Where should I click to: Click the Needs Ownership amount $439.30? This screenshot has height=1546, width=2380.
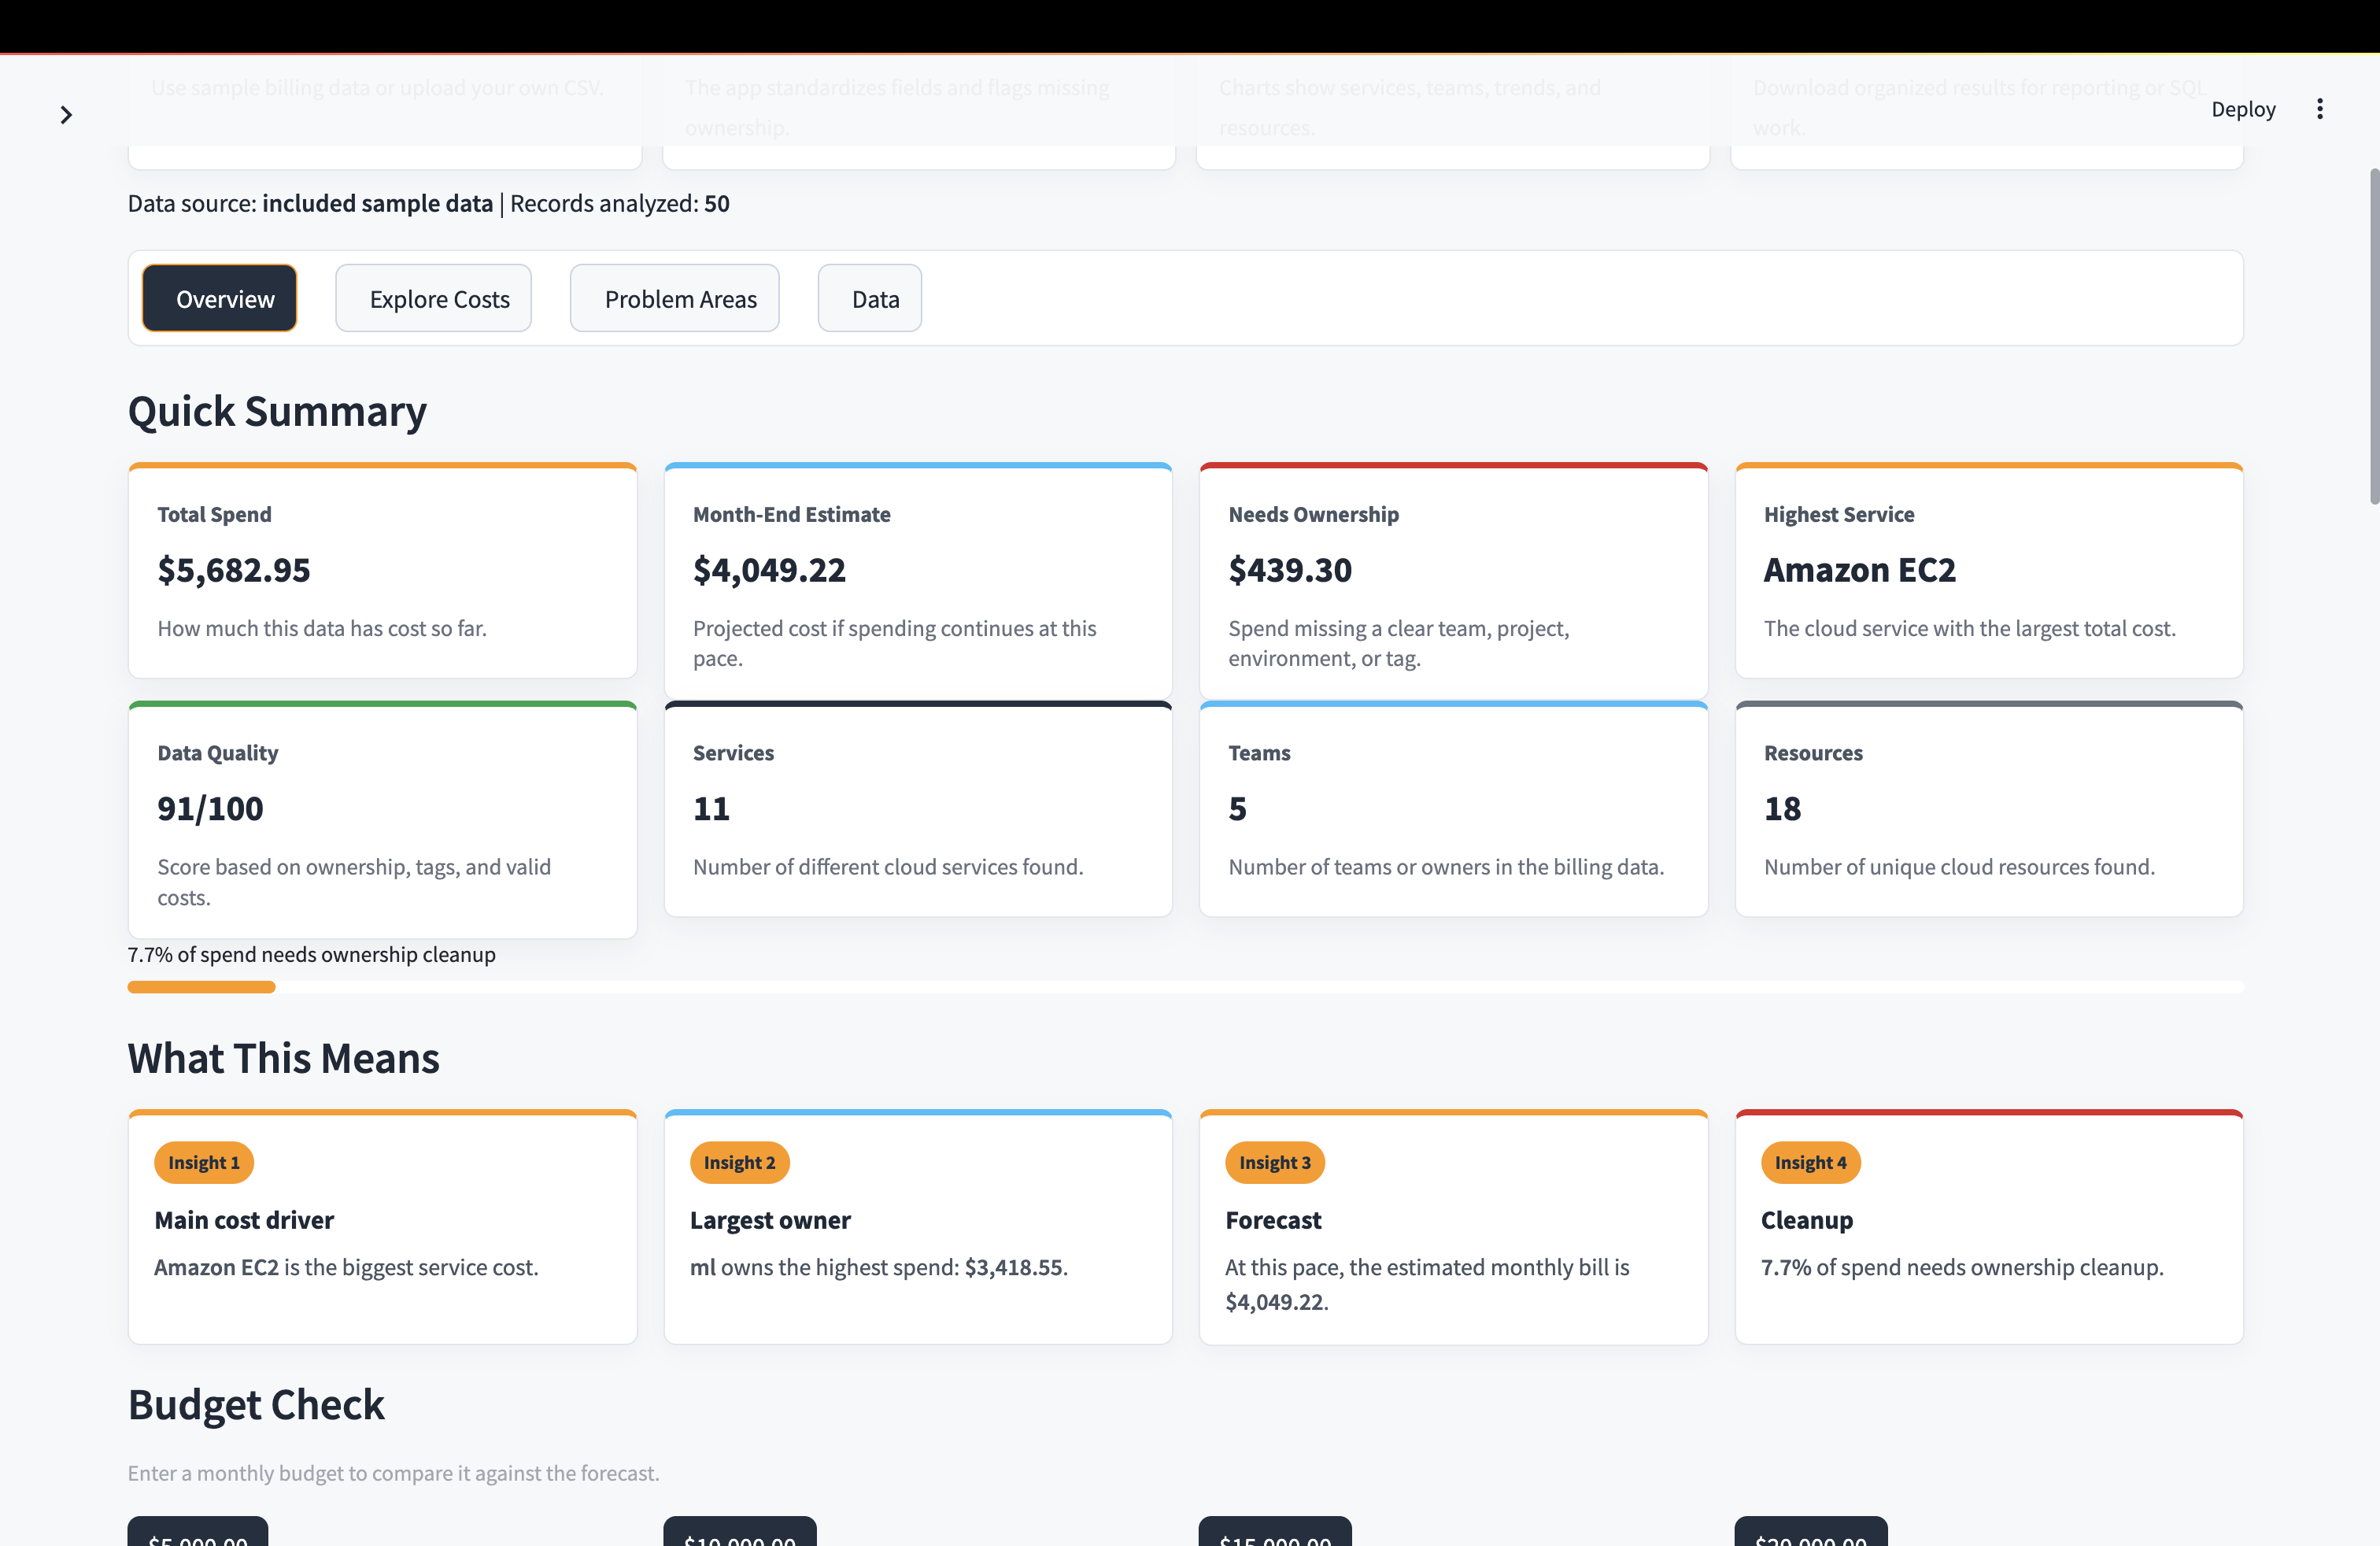pyautogui.click(x=1290, y=570)
